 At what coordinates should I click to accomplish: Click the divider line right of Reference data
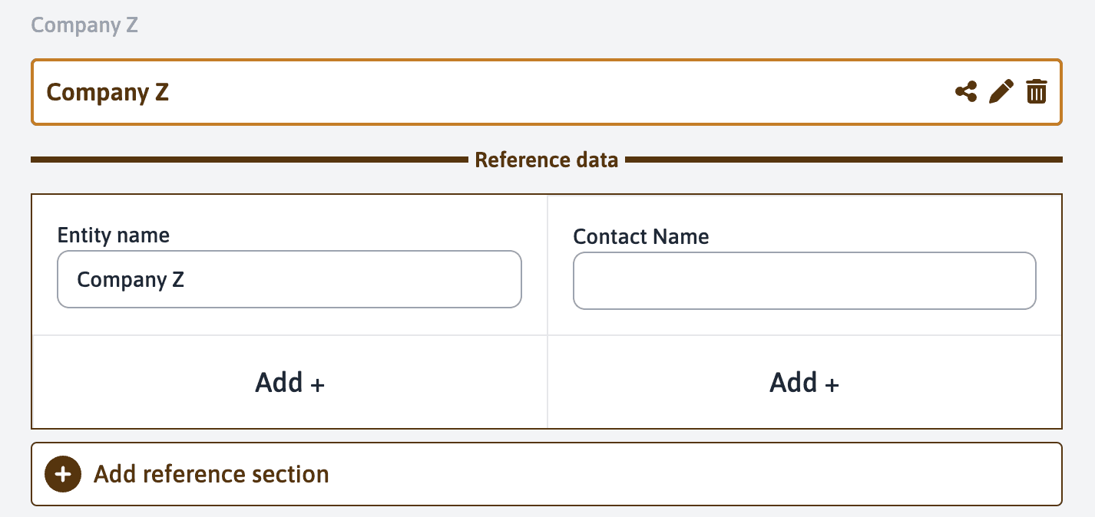coord(845,160)
